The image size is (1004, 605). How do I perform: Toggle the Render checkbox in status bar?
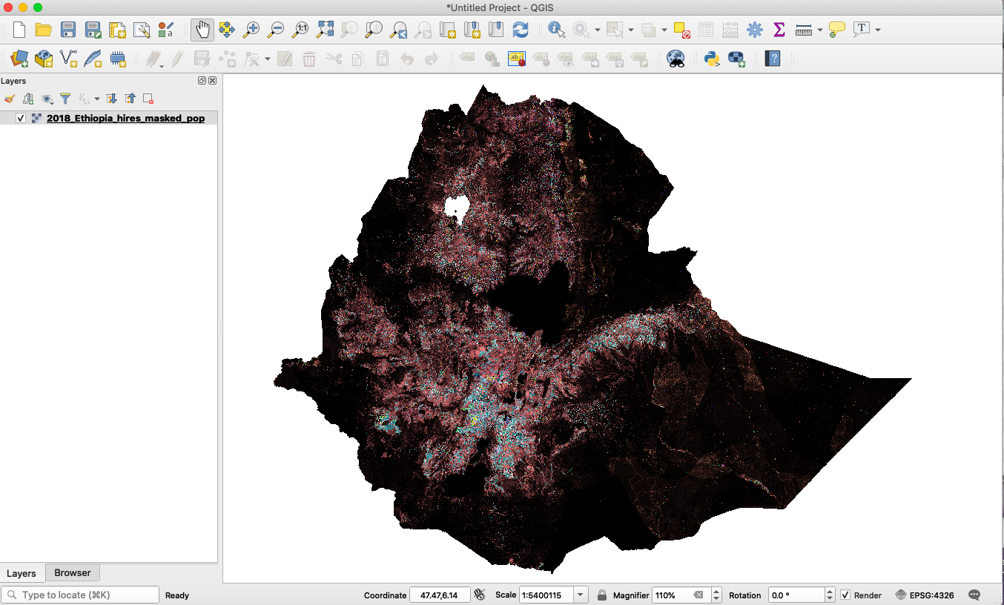tap(845, 595)
